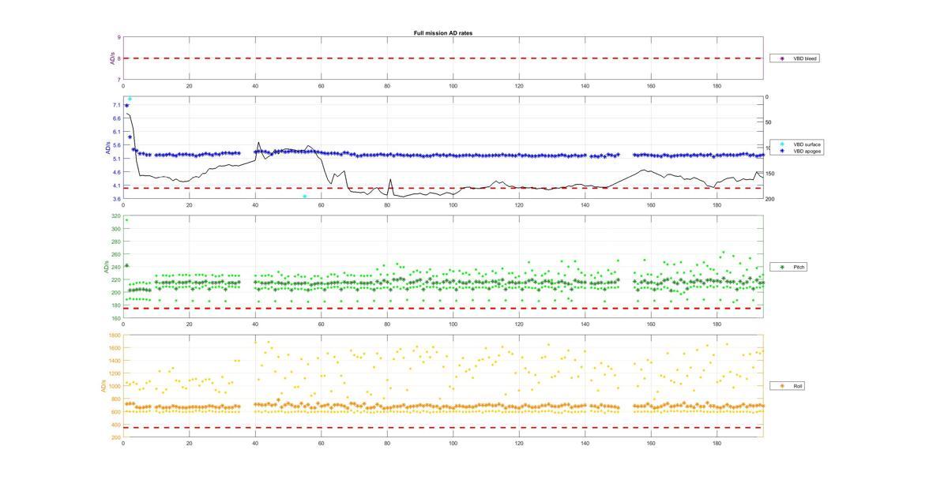The image size is (948, 491).
Task: Click the 50 tick on right depth axis
Action: click(x=769, y=122)
